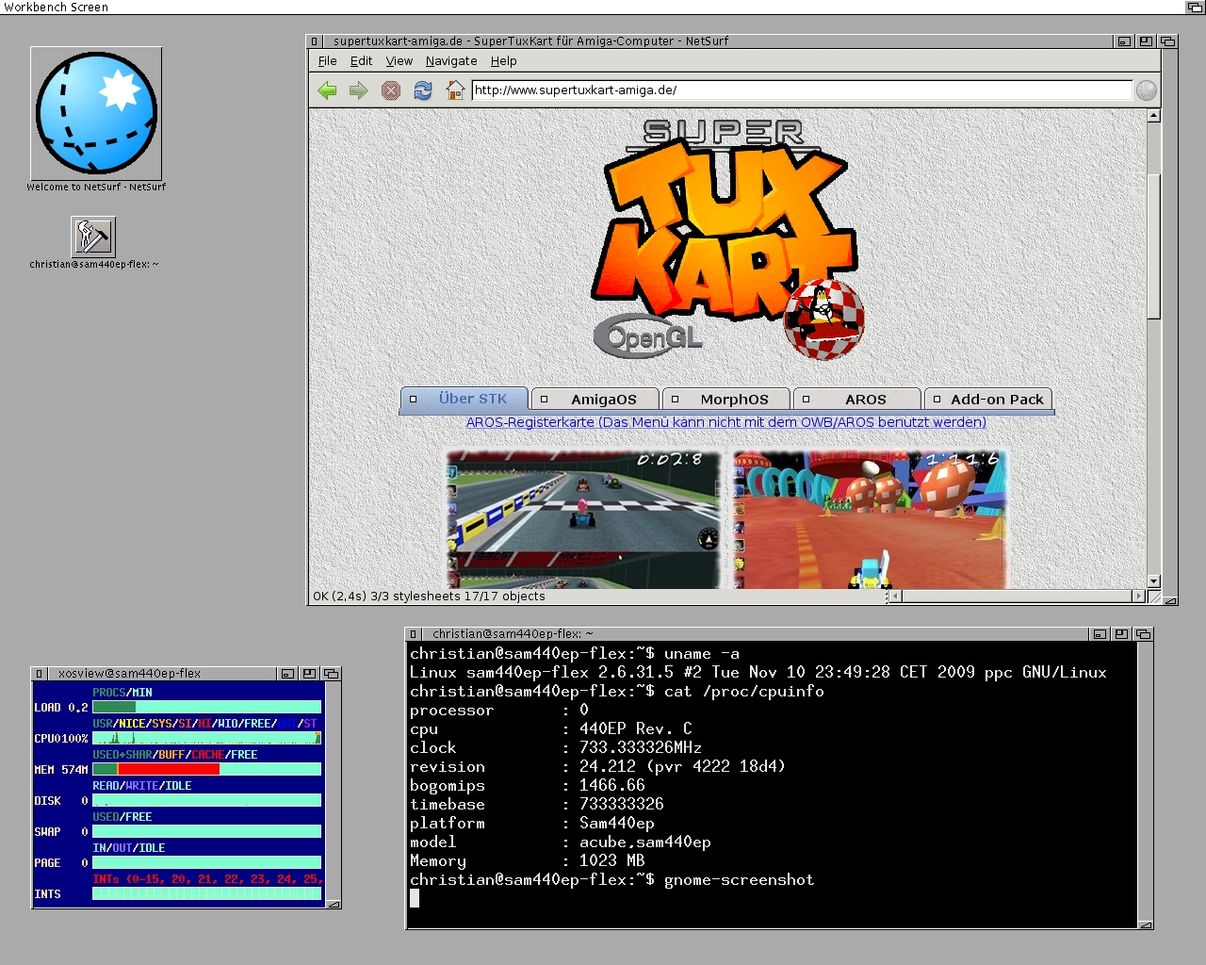This screenshot has width=1206, height=965.
Task: Open the NetSurf Help menu
Action: point(503,61)
